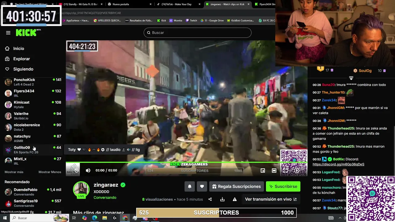Close the zingaraez Kick clips tab
Viewport: 395px width, 222px height.
pyautogui.click(x=248, y=4)
